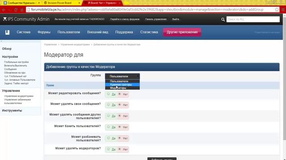Open the Система menu
Image resolution: width=286 pixels, height=160 pixels.
tap(24, 32)
